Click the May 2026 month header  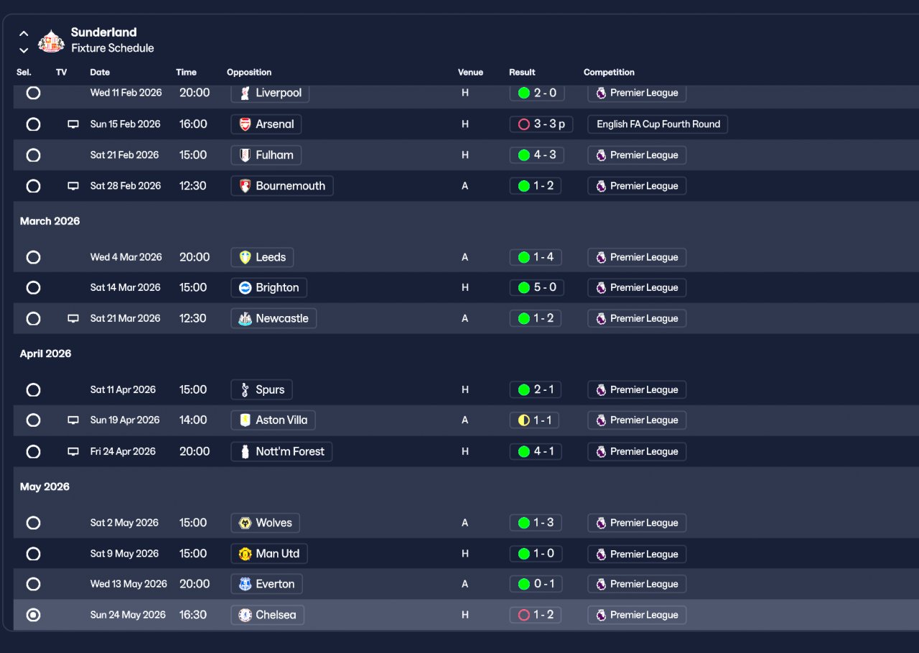point(45,487)
